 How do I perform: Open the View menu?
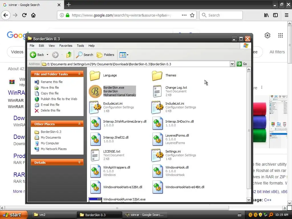[52, 46]
